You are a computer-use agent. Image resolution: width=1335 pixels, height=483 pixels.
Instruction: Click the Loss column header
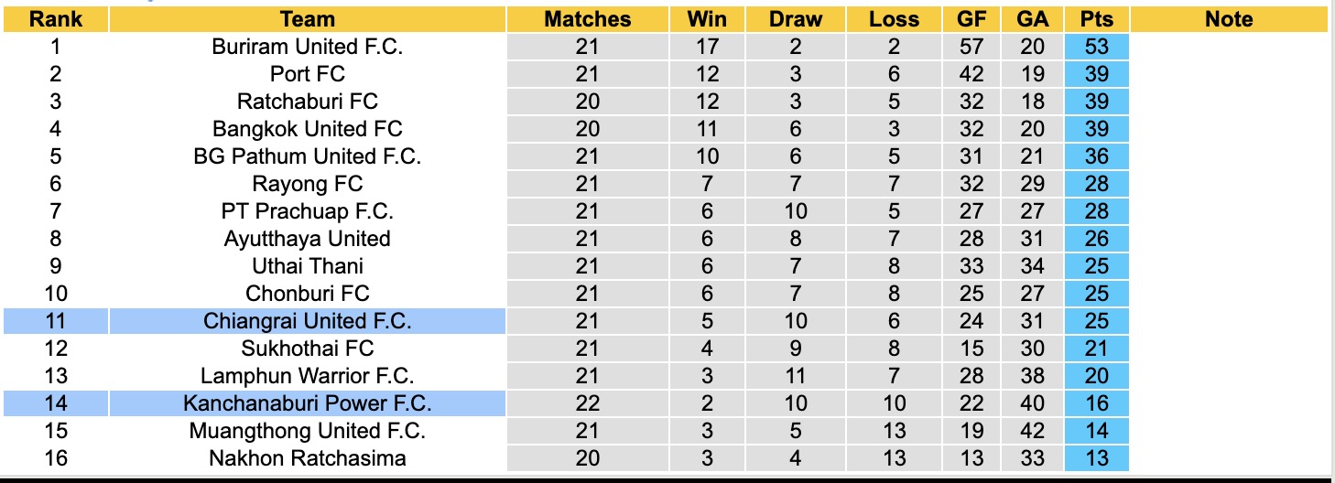(x=894, y=19)
